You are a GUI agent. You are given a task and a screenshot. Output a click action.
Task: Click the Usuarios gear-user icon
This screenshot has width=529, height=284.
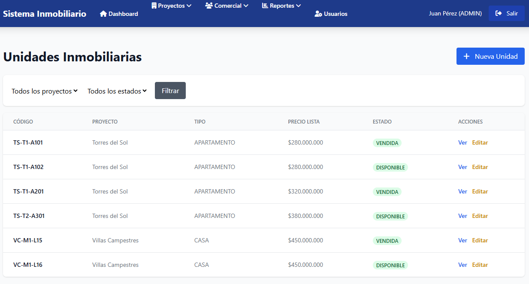tap(318, 14)
